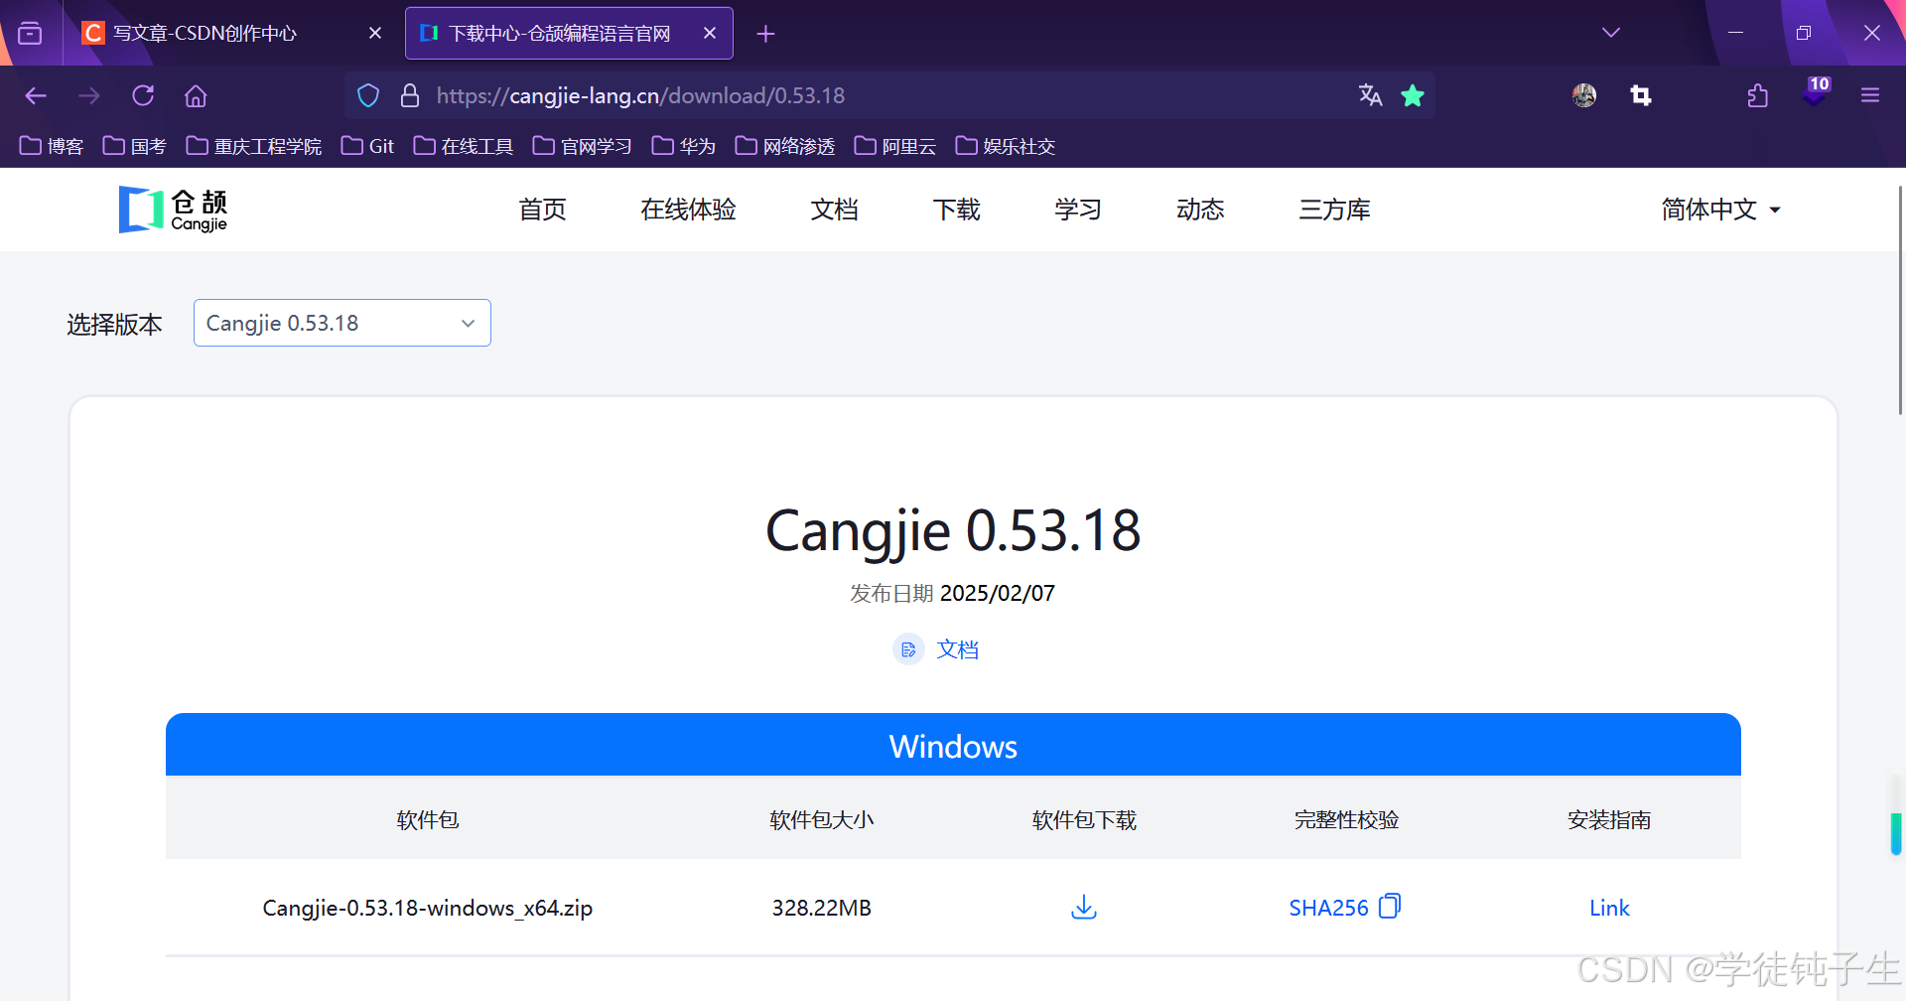Open the 重庆工程学院 bookmarks folder

tap(254, 146)
